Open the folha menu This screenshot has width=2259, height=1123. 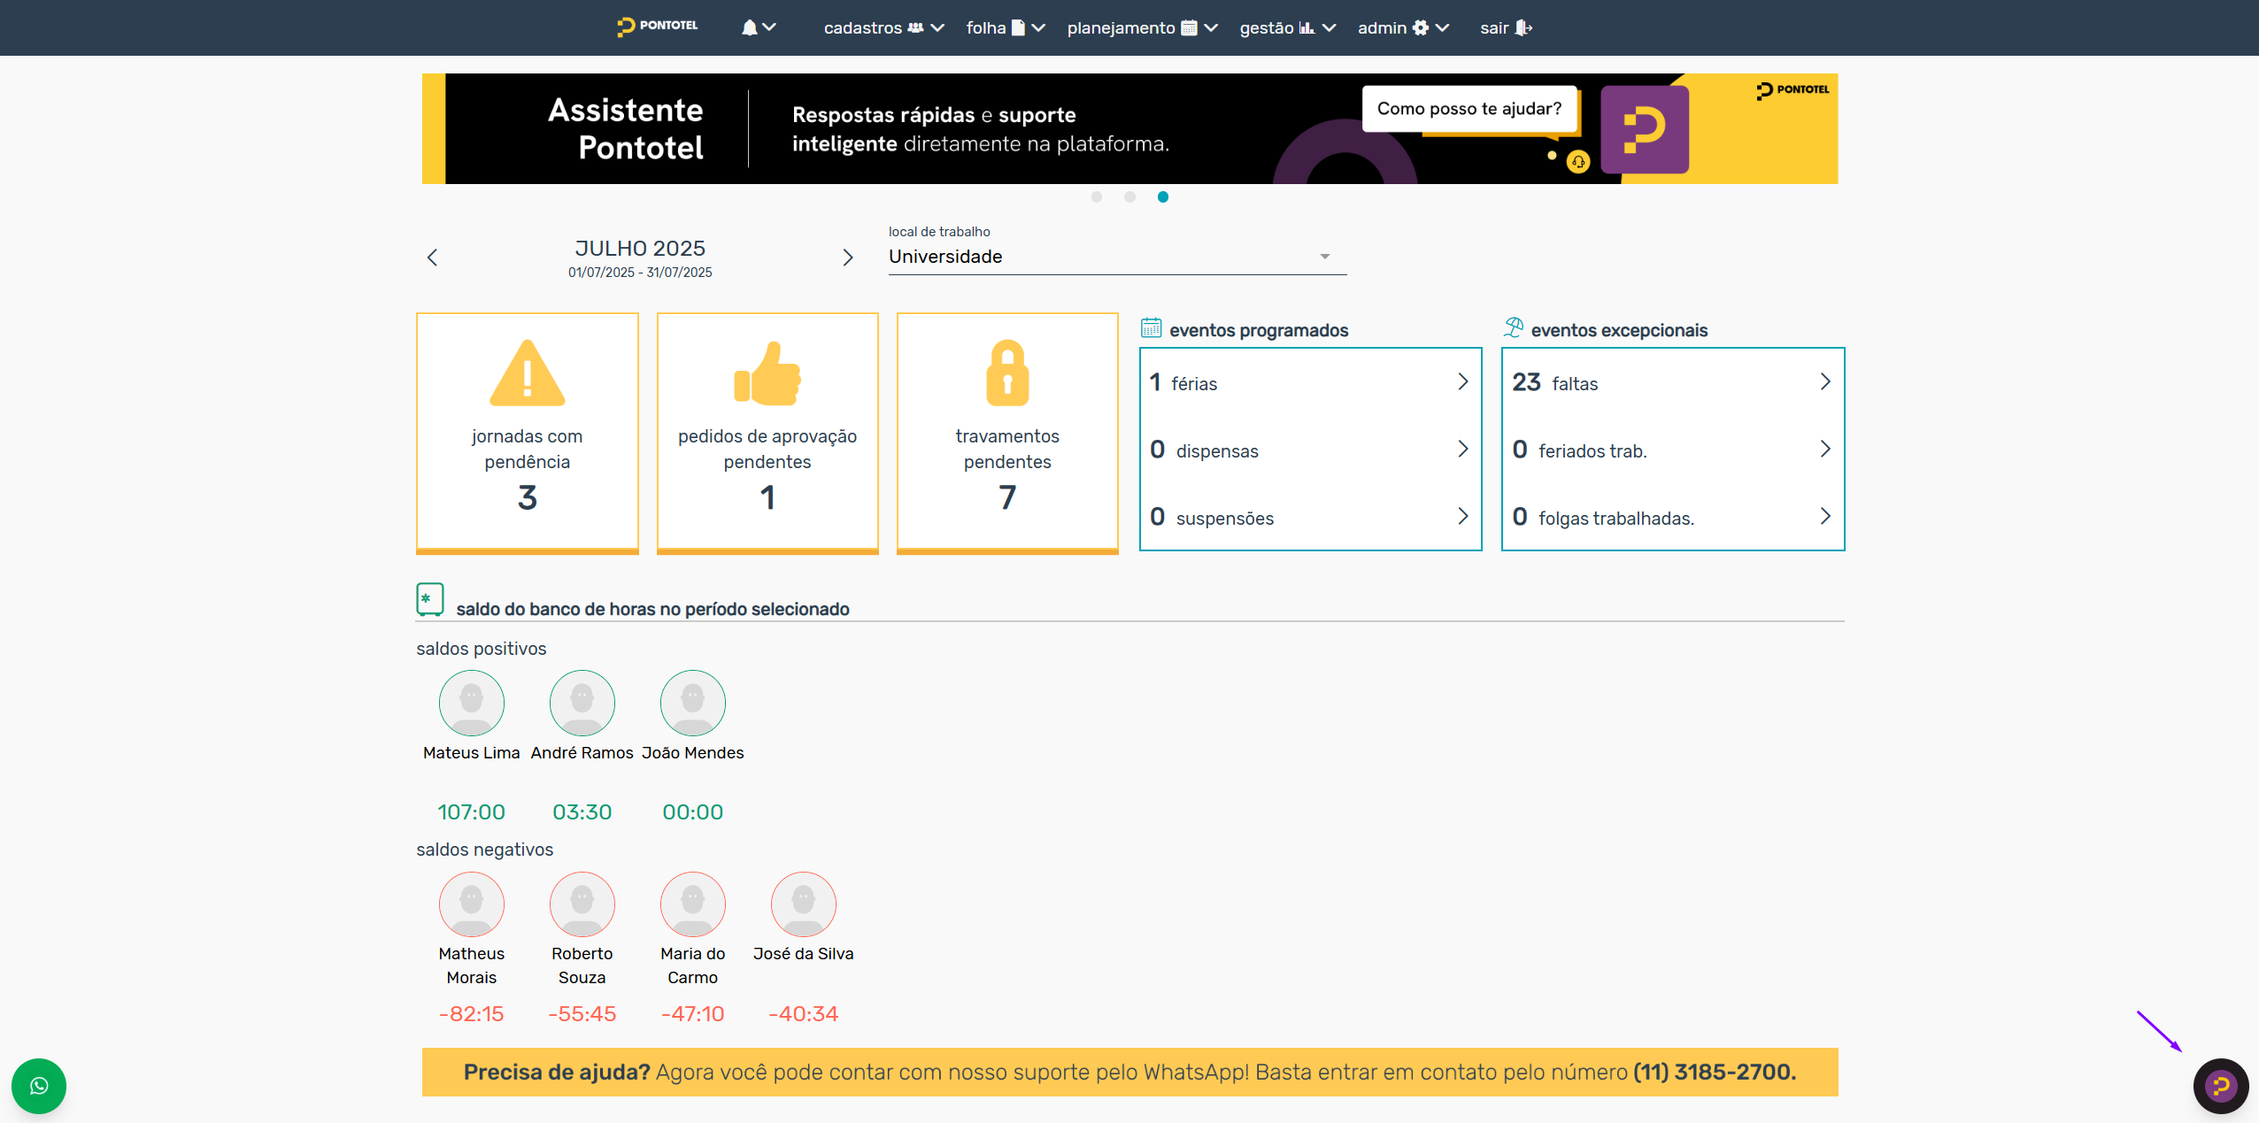pyautogui.click(x=1006, y=27)
